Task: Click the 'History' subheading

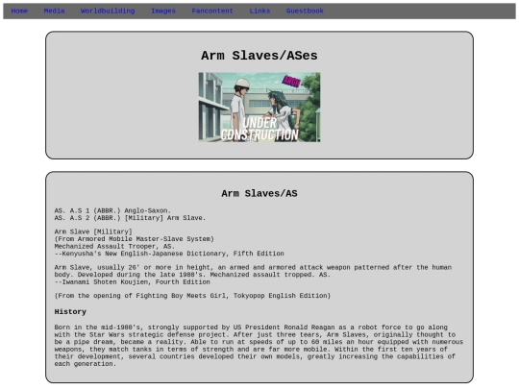Action: click(x=70, y=311)
